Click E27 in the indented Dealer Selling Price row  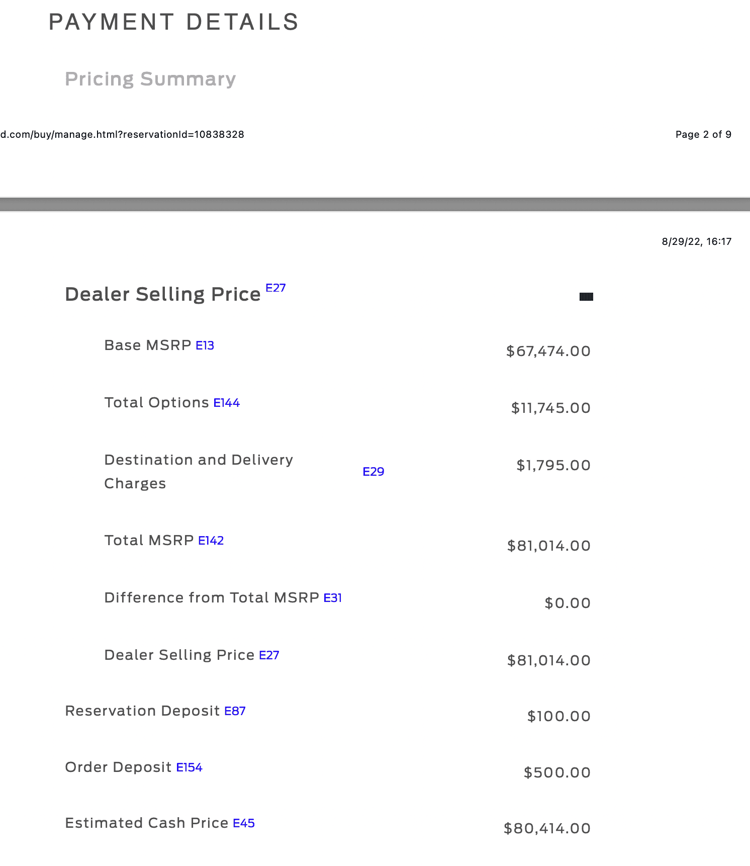click(x=269, y=655)
